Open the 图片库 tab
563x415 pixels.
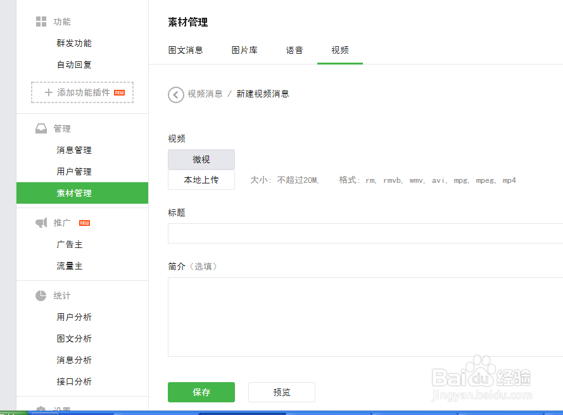click(245, 50)
